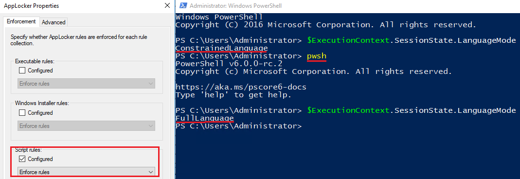Enable the Executable rules Configured checkbox
Image resolution: width=520 pixels, height=179 pixels.
click(x=22, y=70)
